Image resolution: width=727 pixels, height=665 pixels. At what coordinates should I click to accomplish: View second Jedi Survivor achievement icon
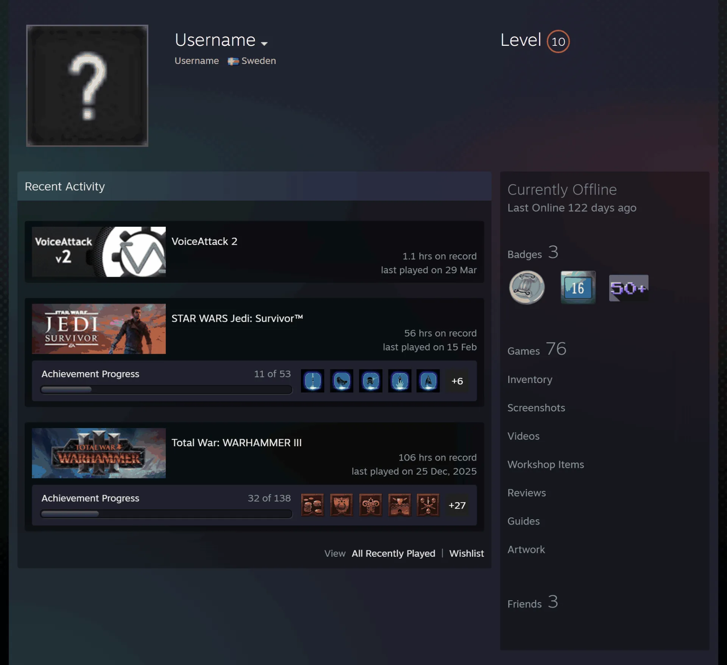342,381
